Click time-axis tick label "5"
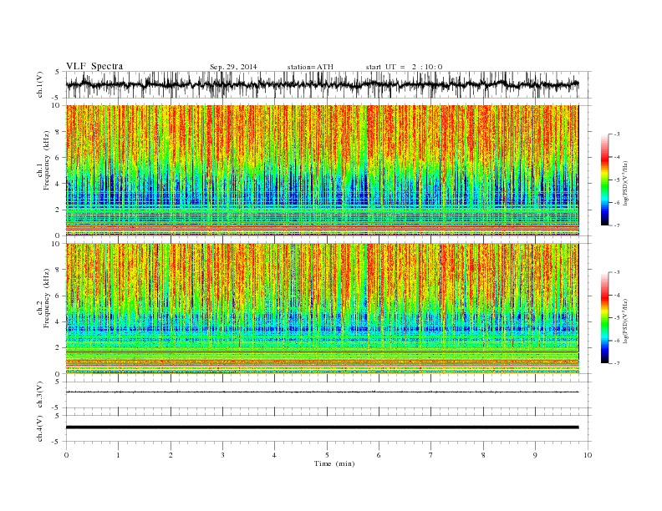The width and height of the screenshot is (662, 511). [x=327, y=455]
